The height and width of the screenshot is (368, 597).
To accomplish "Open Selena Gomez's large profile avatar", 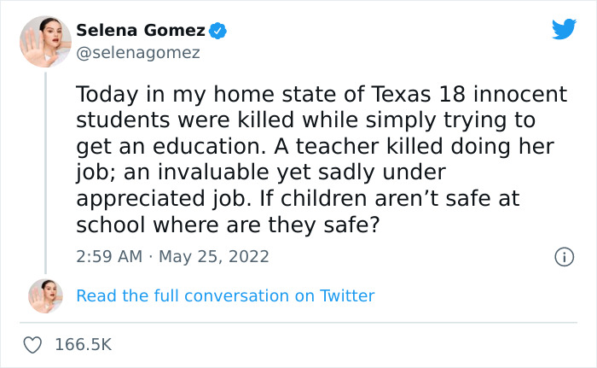I will tap(45, 41).
